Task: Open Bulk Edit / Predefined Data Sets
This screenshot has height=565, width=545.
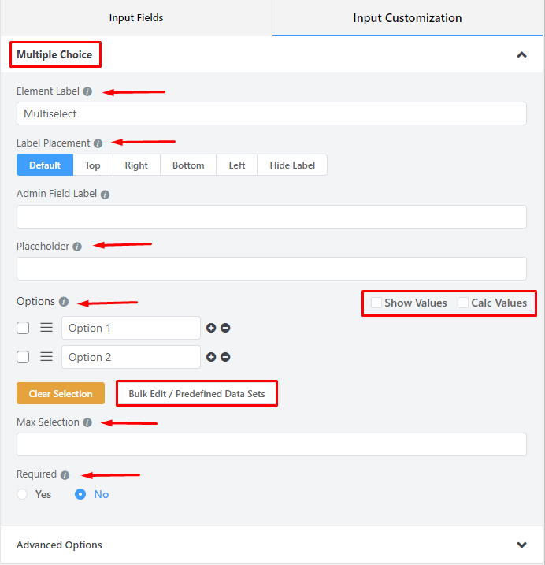Action: pyautogui.click(x=197, y=393)
